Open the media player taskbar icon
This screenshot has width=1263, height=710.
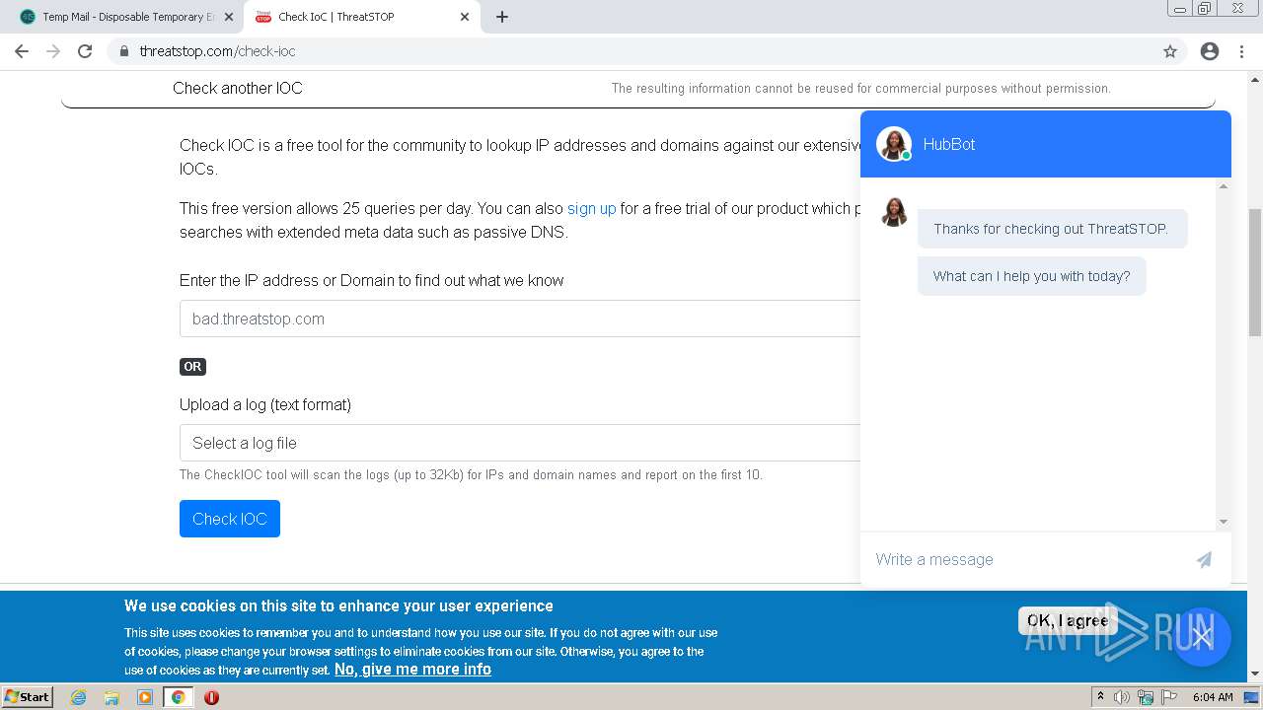pos(145,697)
